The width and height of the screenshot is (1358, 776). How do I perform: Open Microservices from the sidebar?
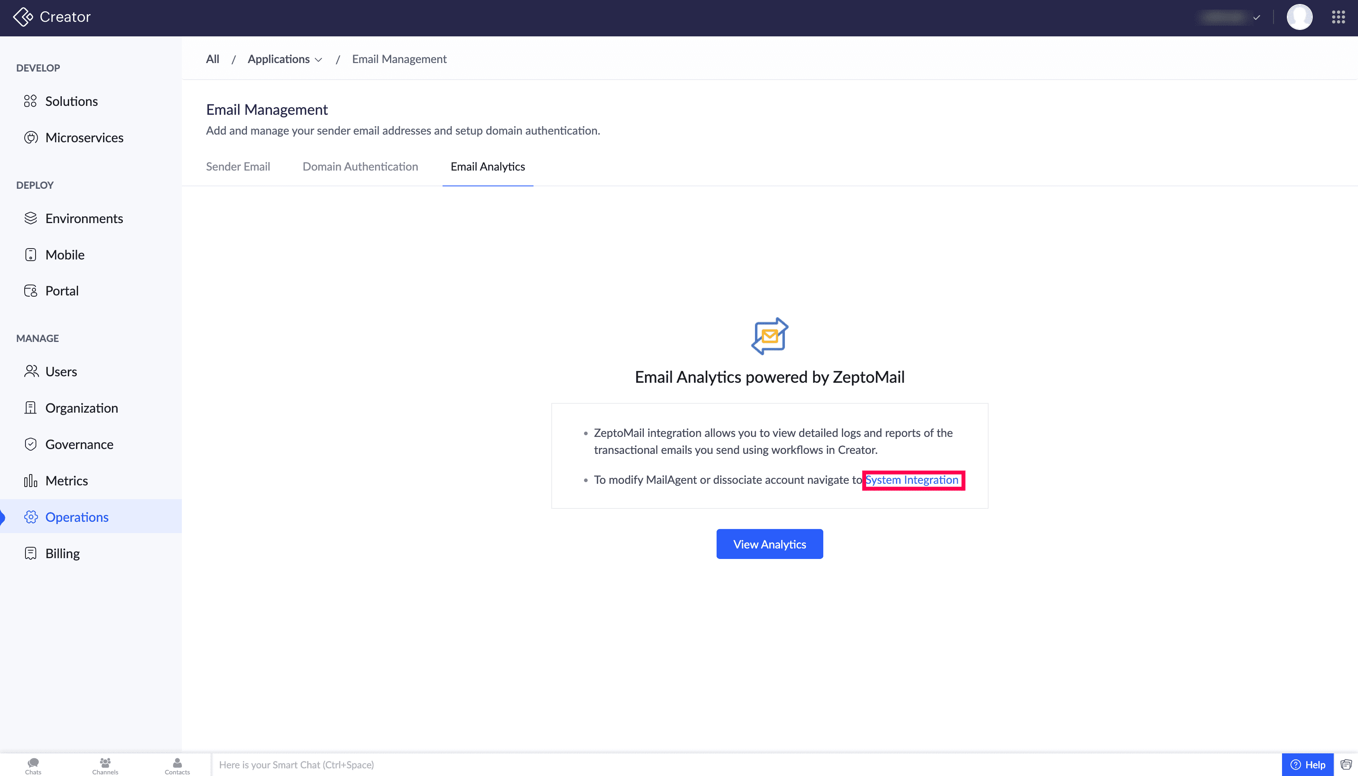(84, 137)
